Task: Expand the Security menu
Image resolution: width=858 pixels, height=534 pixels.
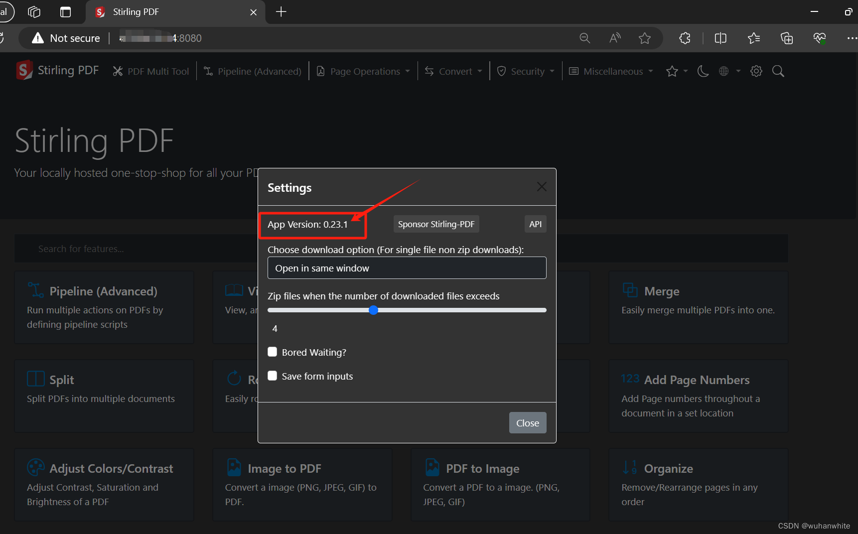Action: pyautogui.click(x=526, y=71)
